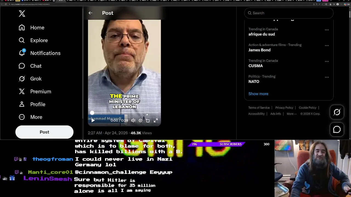
Task: Go back with the arrow beside Post
Action: tap(90, 13)
